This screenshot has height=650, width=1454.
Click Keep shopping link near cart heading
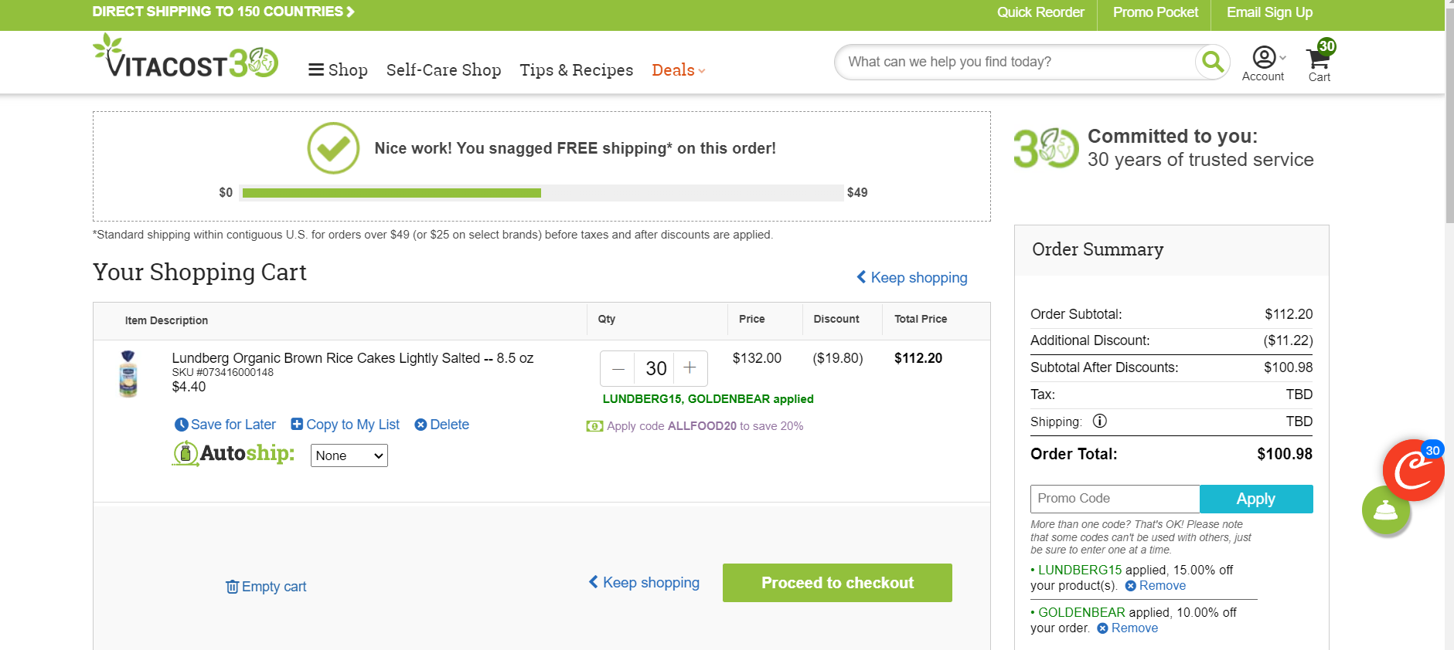click(x=912, y=277)
